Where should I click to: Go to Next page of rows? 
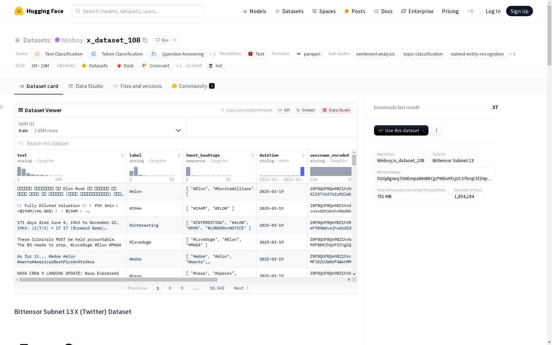coord(241,288)
